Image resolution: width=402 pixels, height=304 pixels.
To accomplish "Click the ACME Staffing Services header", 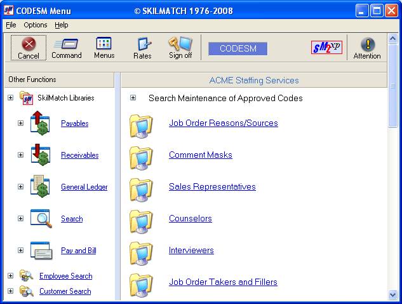I will click(x=254, y=80).
